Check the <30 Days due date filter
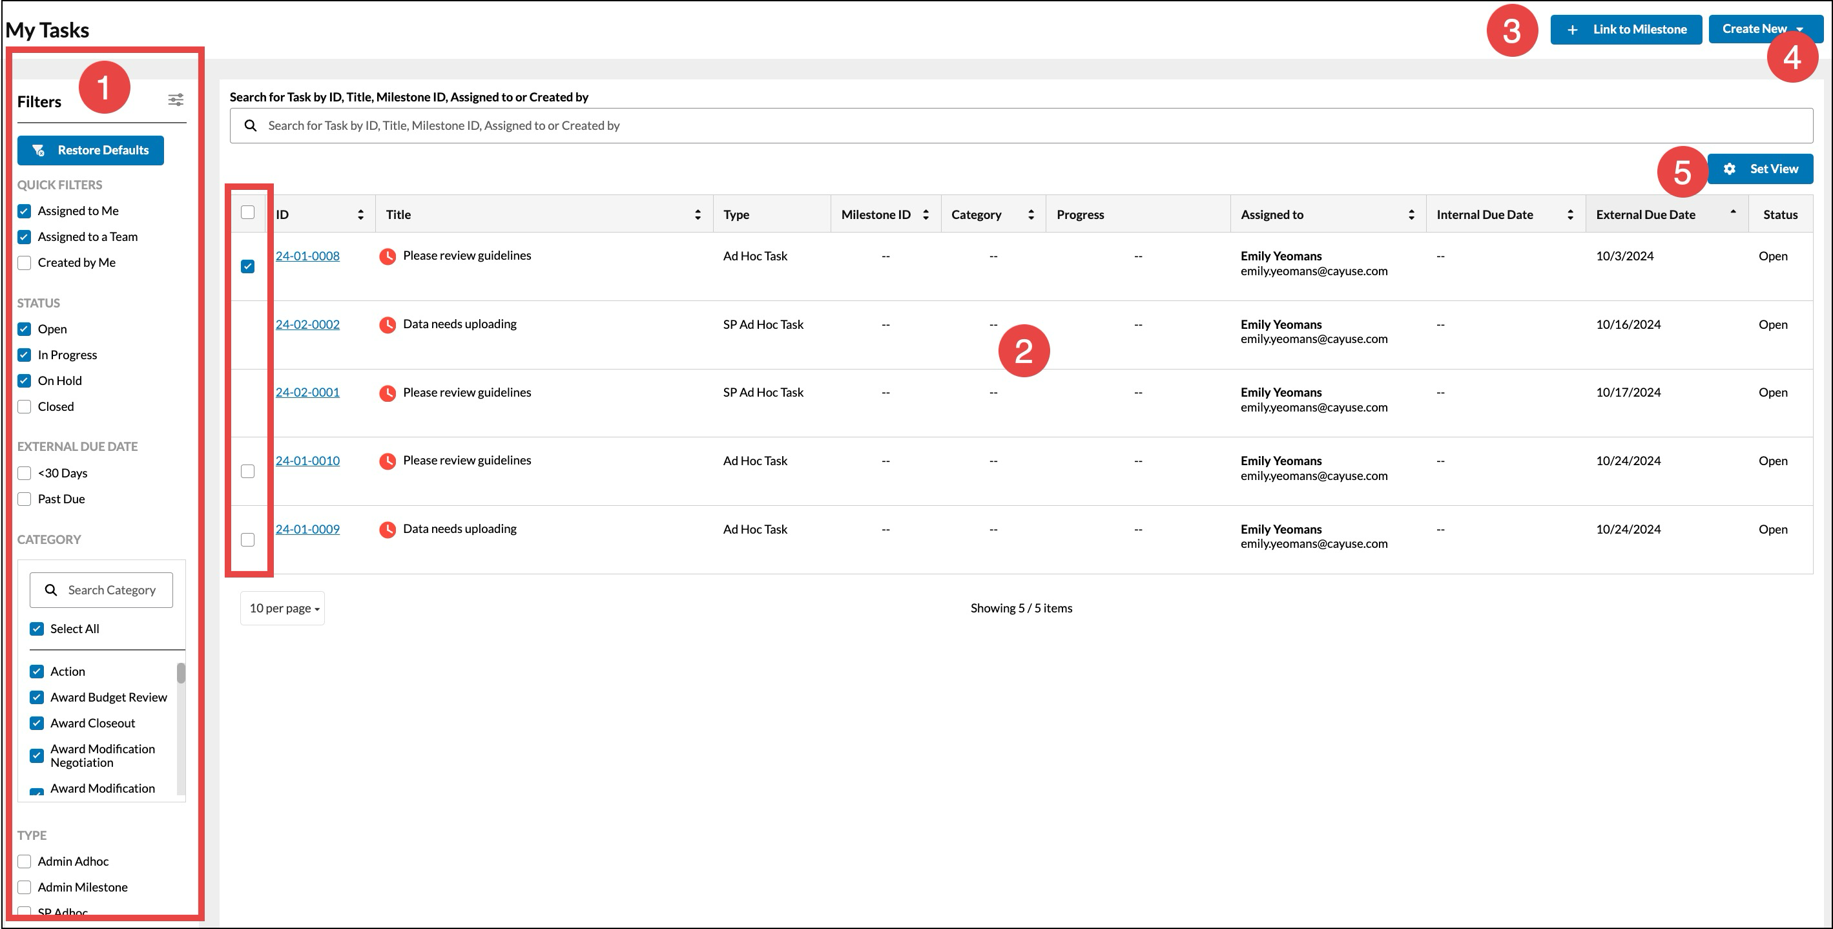The width and height of the screenshot is (1833, 929). click(x=24, y=474)
